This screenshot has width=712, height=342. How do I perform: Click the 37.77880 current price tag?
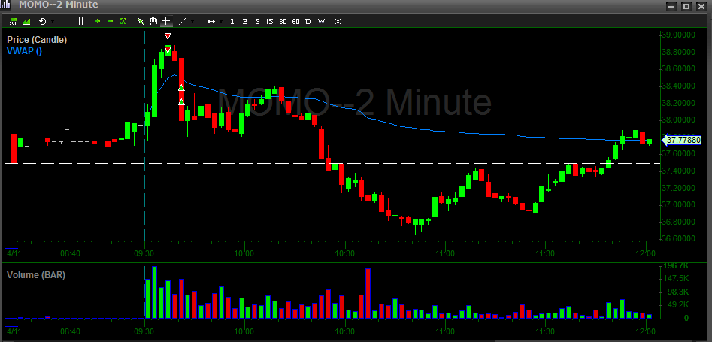tap(682, 140)
